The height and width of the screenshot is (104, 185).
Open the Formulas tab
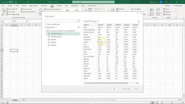click(x=44, y=6)
